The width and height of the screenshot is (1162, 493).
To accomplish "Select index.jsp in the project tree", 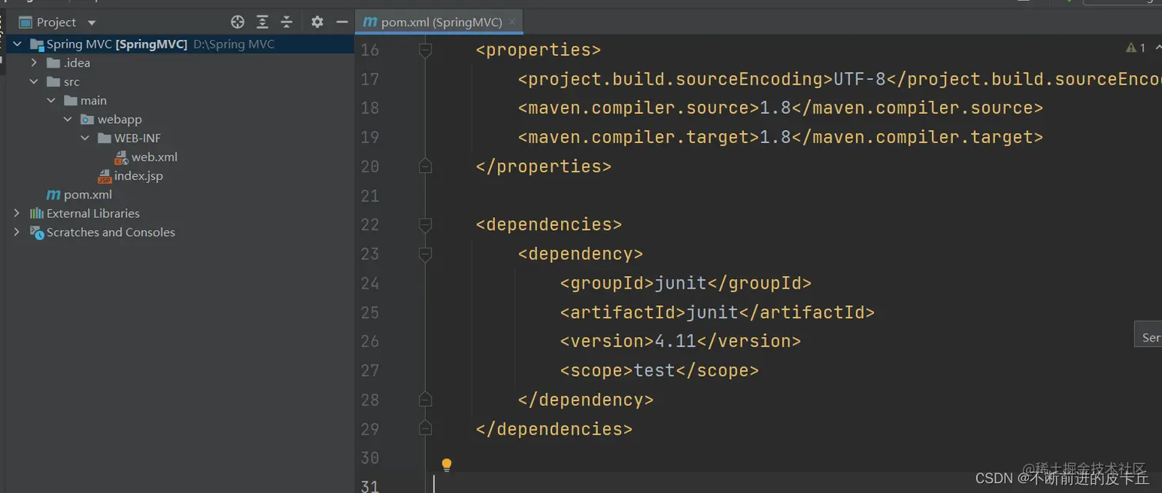I will [x=138, y=176].
